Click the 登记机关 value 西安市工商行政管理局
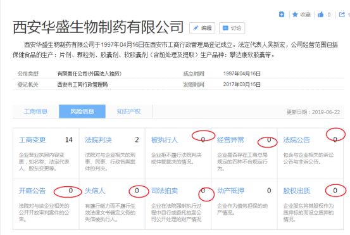The image size is (350, 235). pos(82,84)
